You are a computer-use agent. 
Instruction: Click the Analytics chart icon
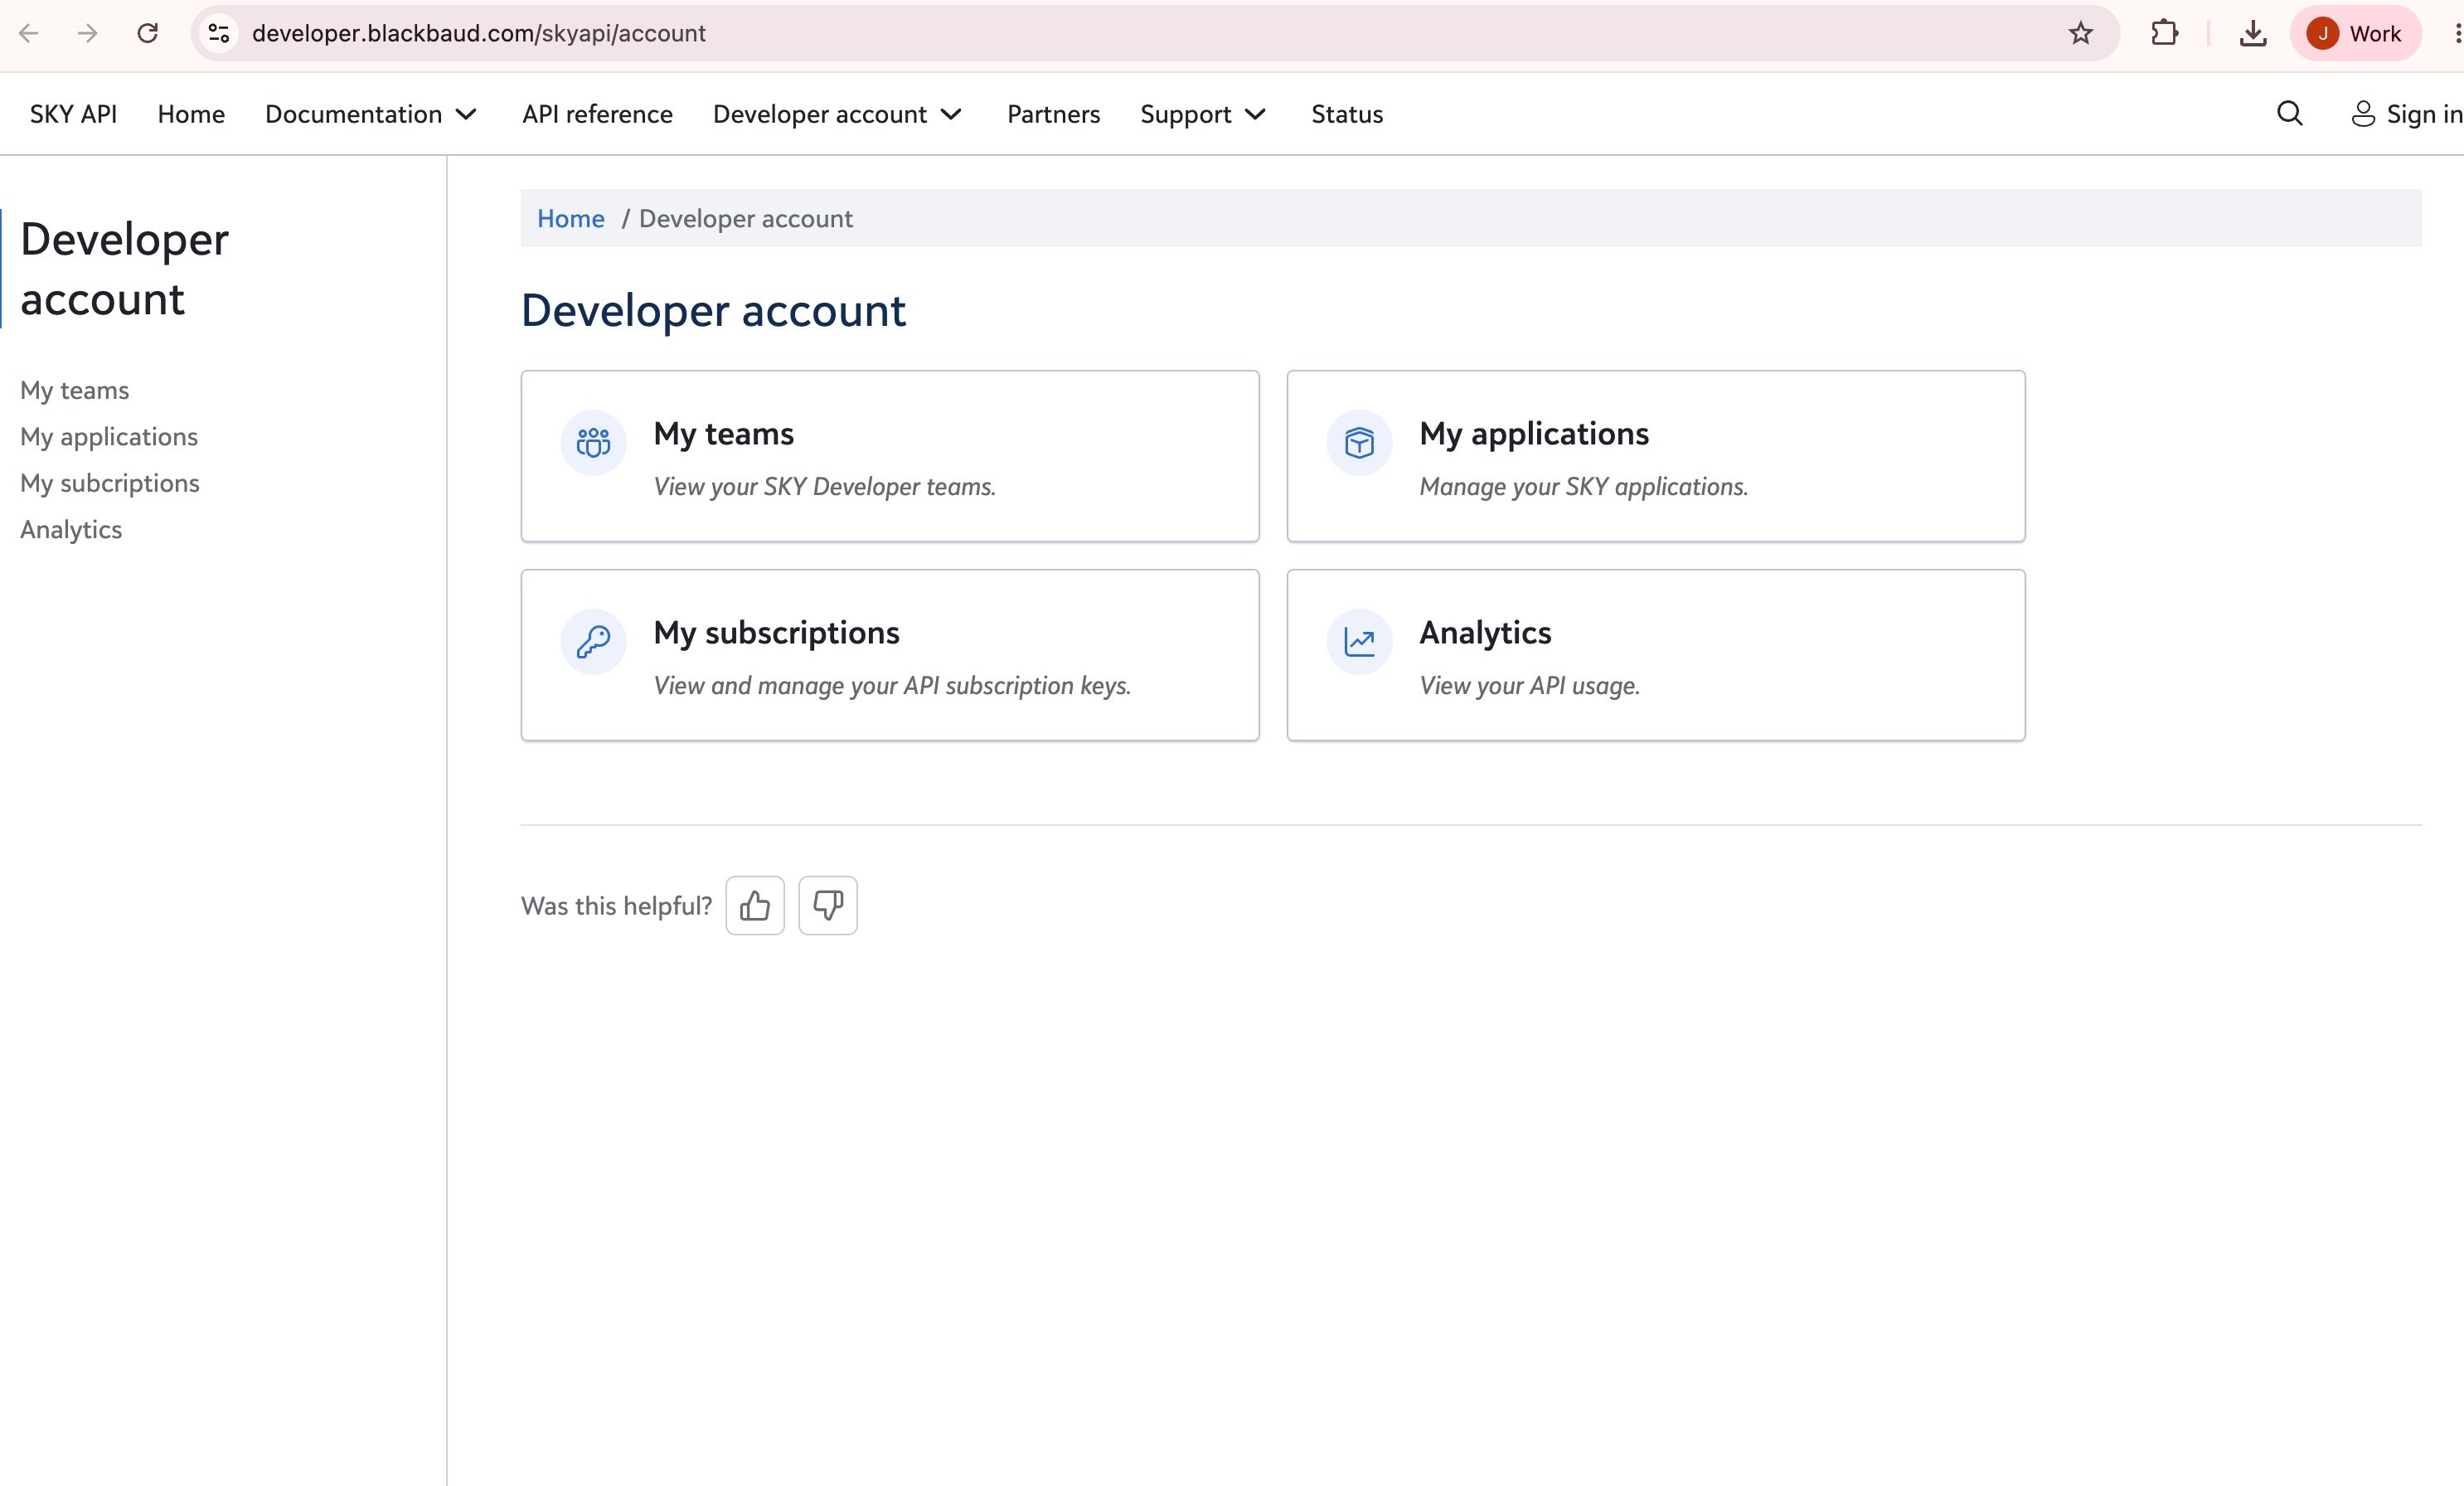[x=1359, y=641]
